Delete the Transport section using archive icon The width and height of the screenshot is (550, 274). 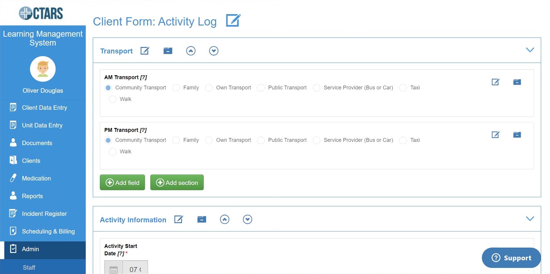pyautogui.click(x=168, y=51)
